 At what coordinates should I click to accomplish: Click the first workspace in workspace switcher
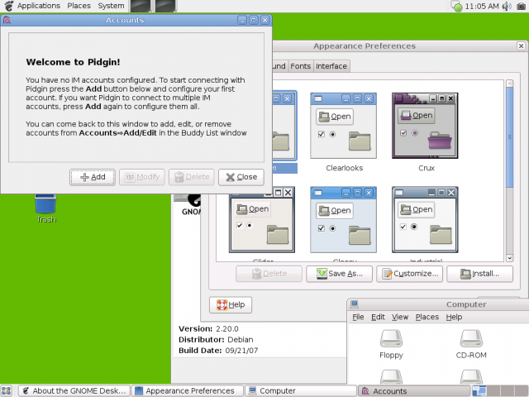479,391
